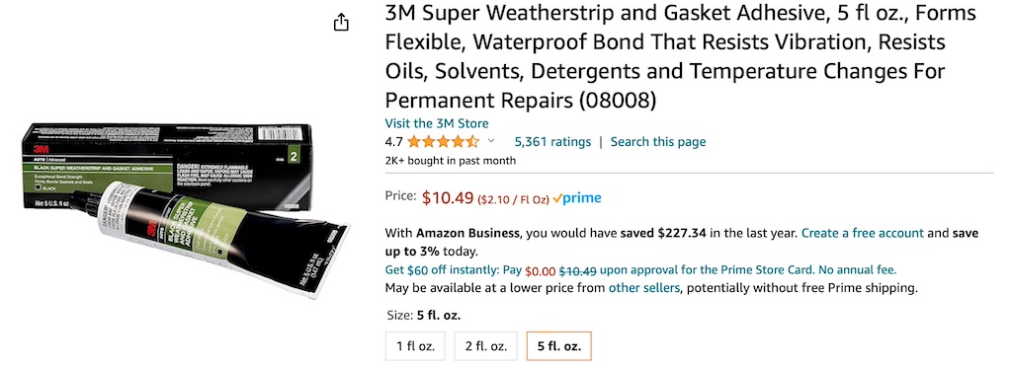Click the star rating icons

tap(444, 142)
